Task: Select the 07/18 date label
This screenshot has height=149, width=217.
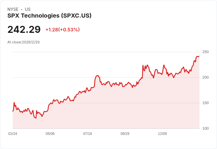Action: (x=88, y=134)
